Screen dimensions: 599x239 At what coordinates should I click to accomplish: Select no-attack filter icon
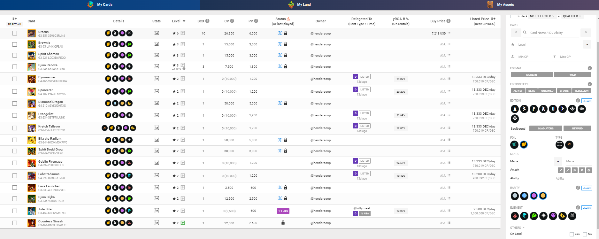pos(589,170)
